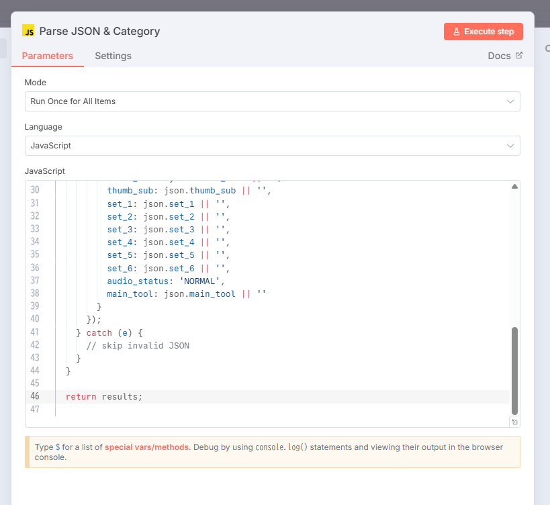This screenshot has height=505, width=550.
Task: Follow the special vars/methods link
Action: 147,447
